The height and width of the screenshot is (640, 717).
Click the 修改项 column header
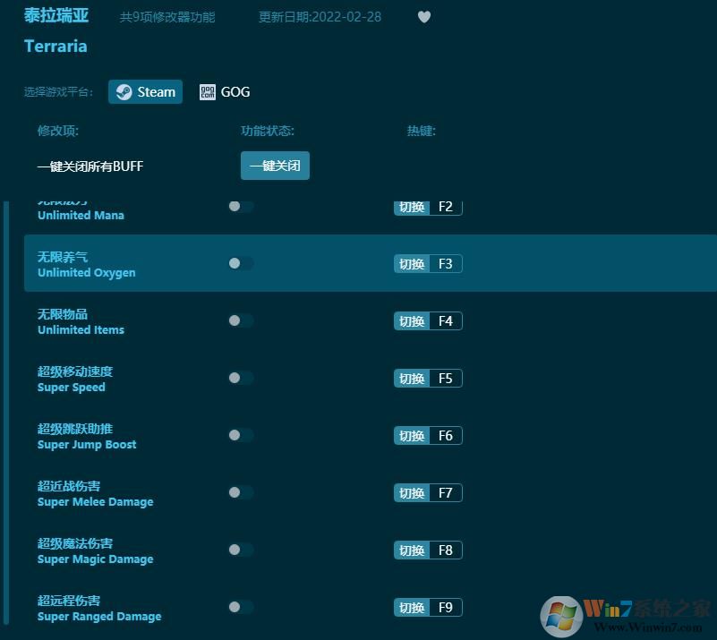[58, 132]
